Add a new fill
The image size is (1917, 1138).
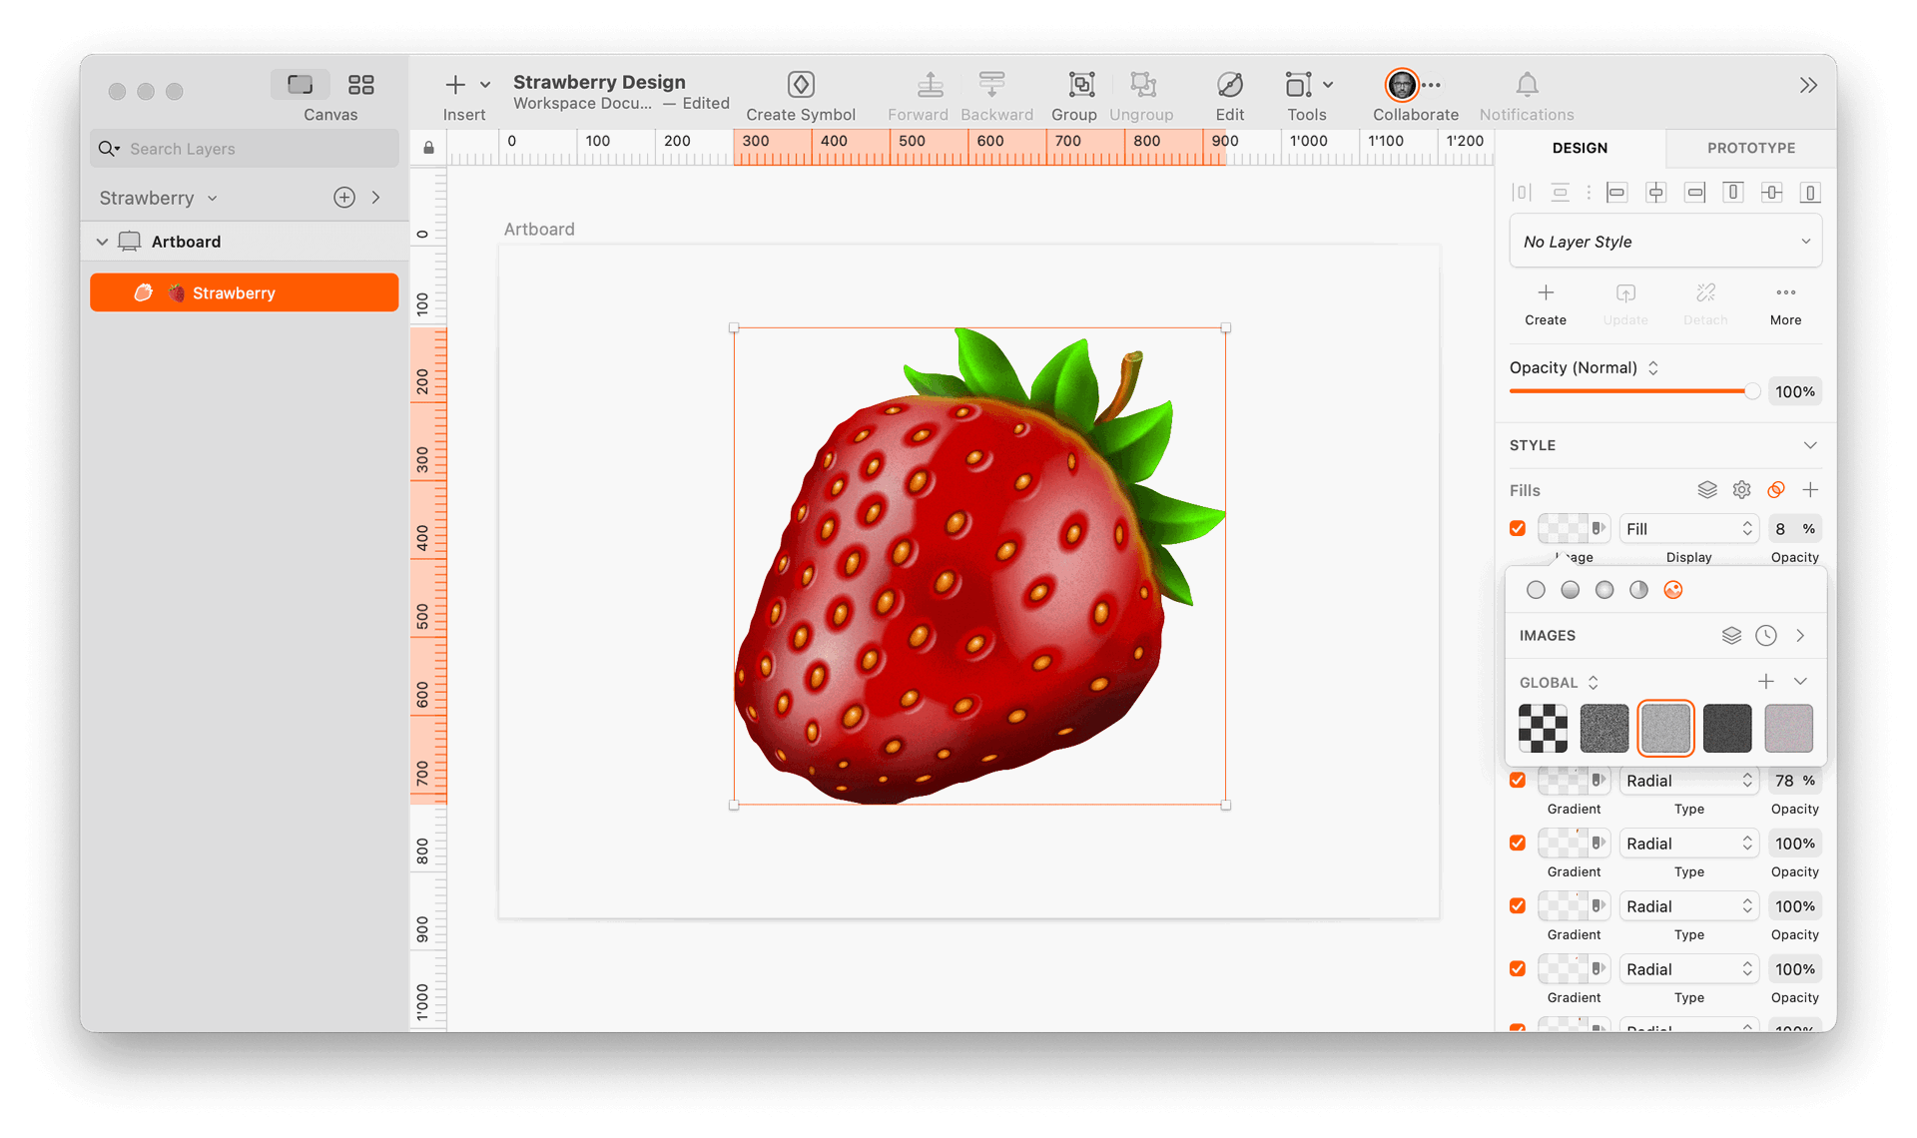[1810, 490]
